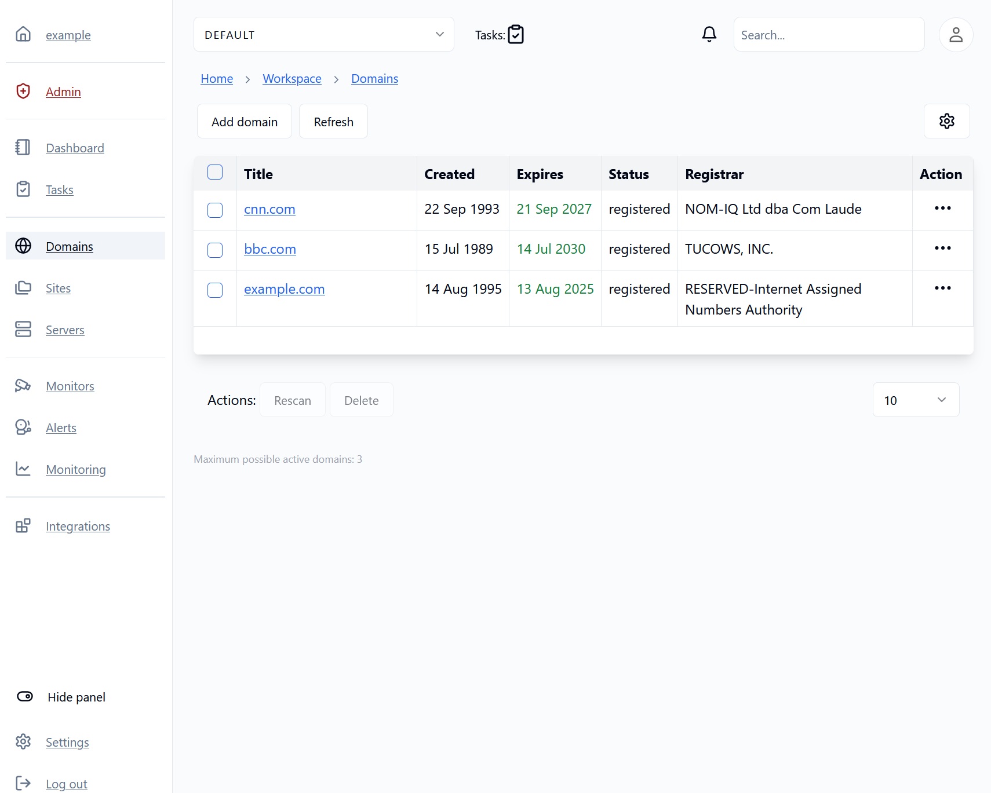Screen dimensions: 991x793
Task: Expand the DEFAULT workspace dropdown
Action: (324, 34)
